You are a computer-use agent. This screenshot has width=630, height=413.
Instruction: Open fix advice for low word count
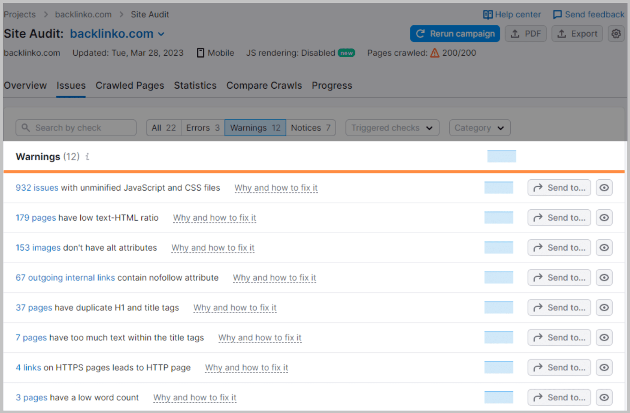[195, 397]
